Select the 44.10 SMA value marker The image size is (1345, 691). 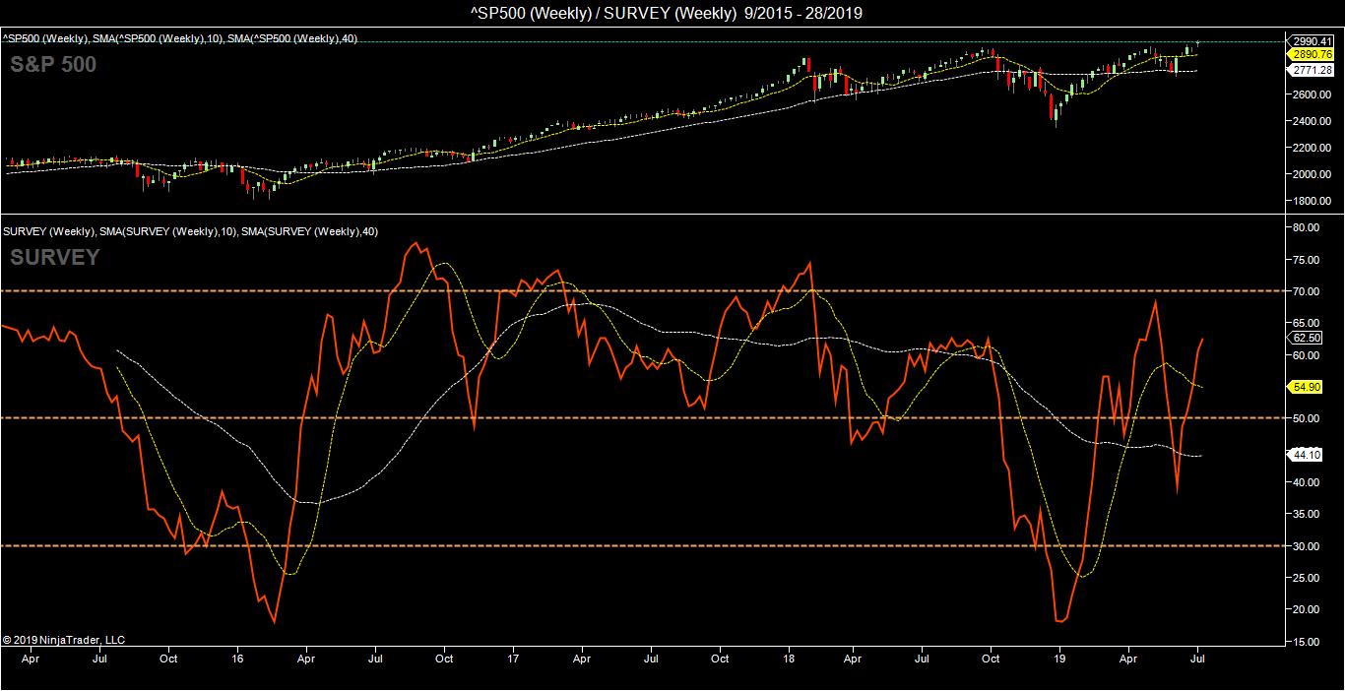click(1307, 455)
